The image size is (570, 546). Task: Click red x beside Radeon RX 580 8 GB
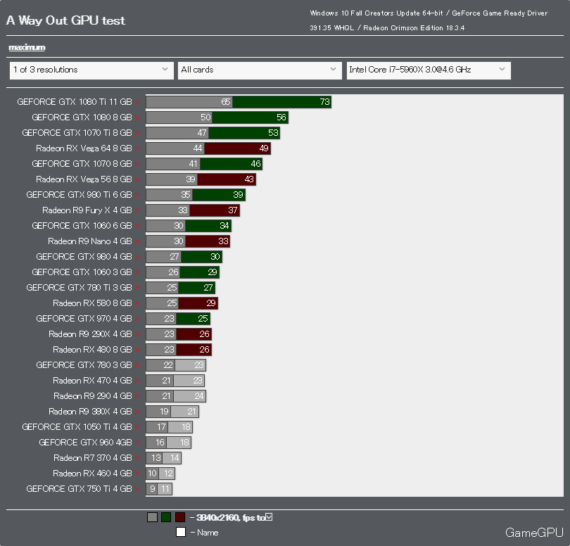point(137,303)
